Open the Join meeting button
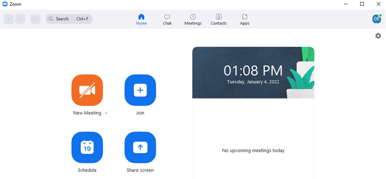The height and width of the screenshot is (179, 386). coord(140,90)
